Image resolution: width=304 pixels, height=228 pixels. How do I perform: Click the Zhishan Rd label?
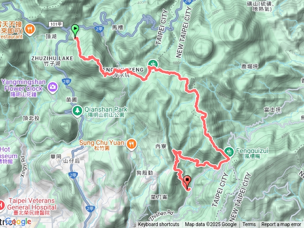[161, 215]
